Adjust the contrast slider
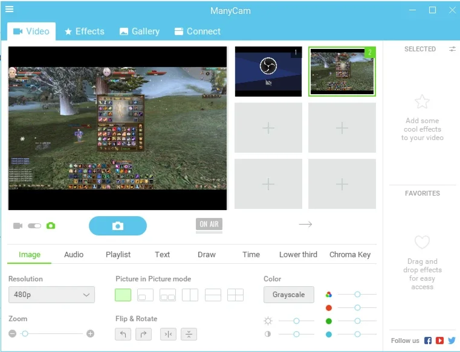This screenshot has width=460, height=352. pyautogui.click(x=296, y=334)
